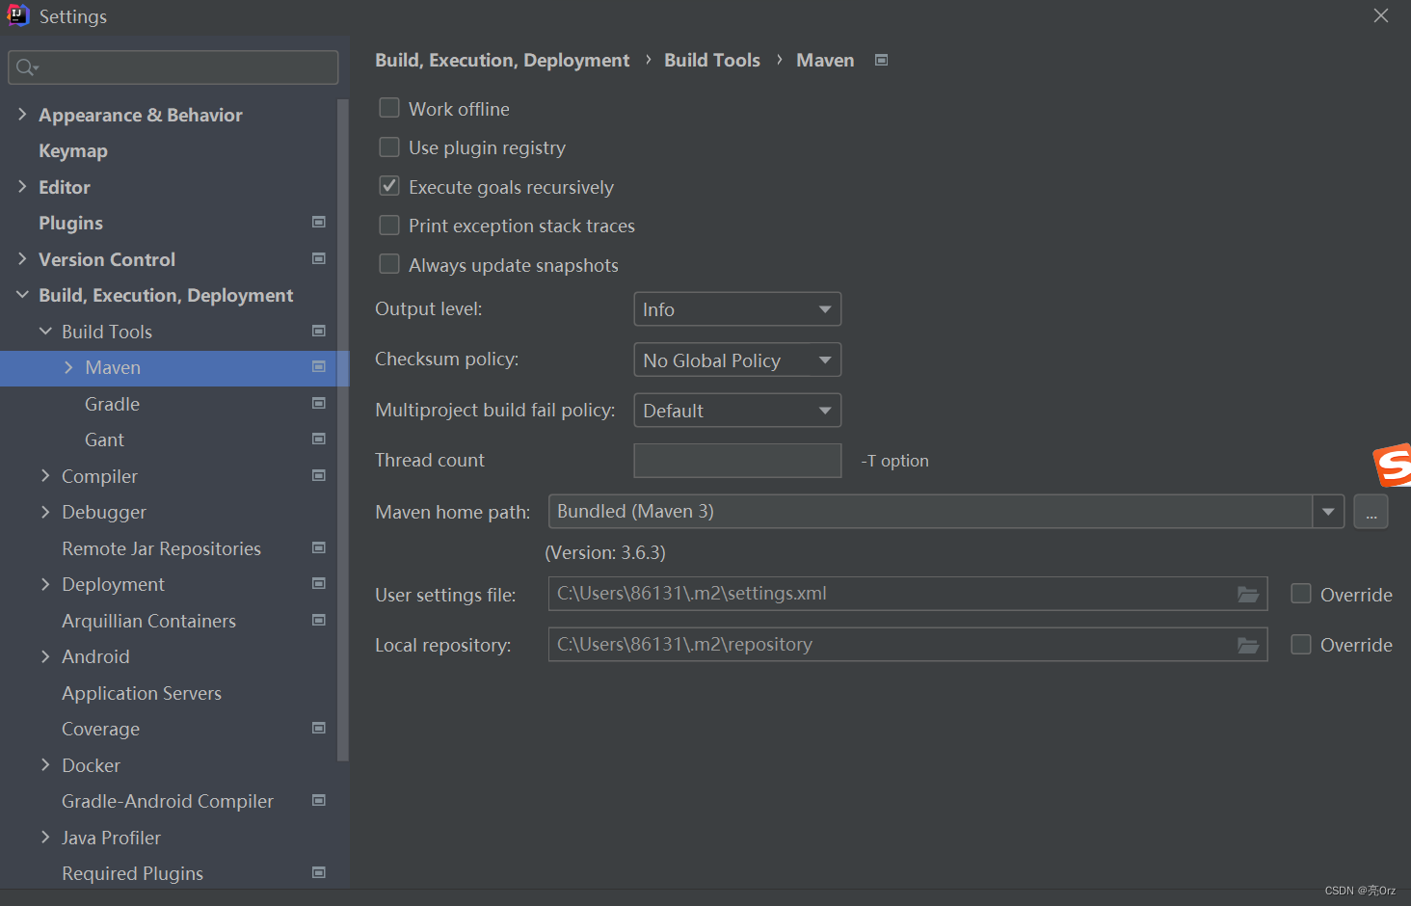The width and height of the screenshot is (1411, 906).
Task: Click project-level icon next to Compiler
Action: [319, 475]
